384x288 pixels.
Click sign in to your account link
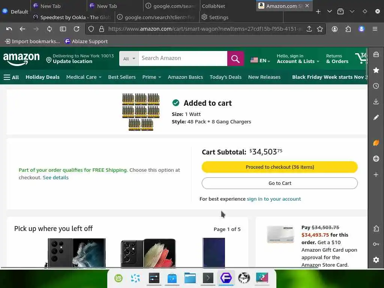[274, 199]
